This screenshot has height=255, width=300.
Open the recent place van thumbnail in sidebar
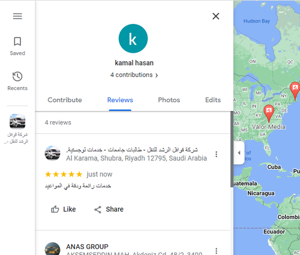pos(17,121)
